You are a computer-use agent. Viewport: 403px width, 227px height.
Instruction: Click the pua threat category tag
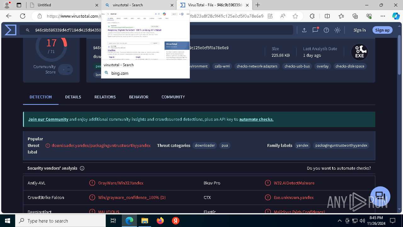point(225,145)
